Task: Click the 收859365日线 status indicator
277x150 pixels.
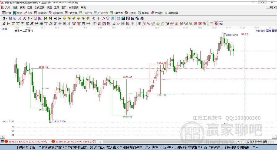Action: [257, 142]
